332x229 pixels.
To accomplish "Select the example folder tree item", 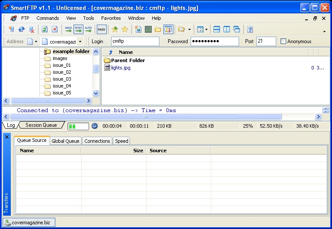I will 71,51.
